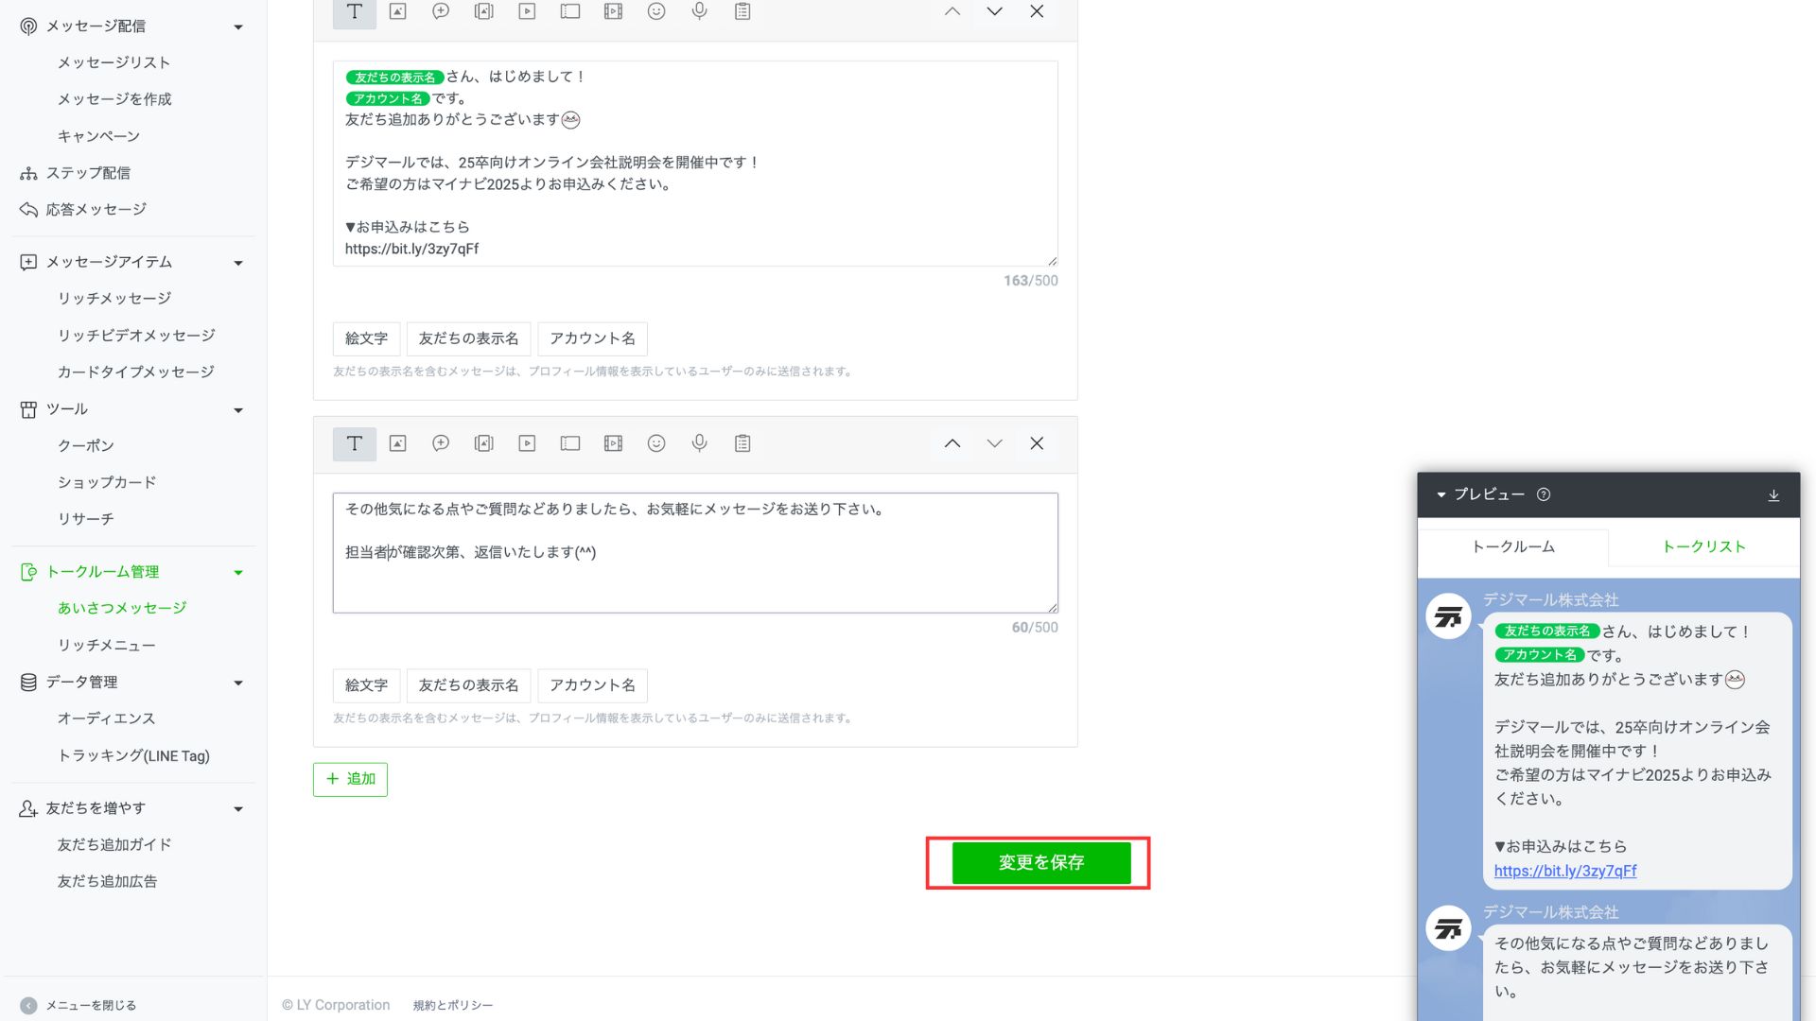Click the film-strip rich video icon in the 60/500 block
This screenshot has height=1021, width=1816.
613,443
